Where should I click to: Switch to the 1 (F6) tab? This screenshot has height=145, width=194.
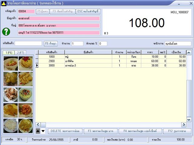click(9, 52)
